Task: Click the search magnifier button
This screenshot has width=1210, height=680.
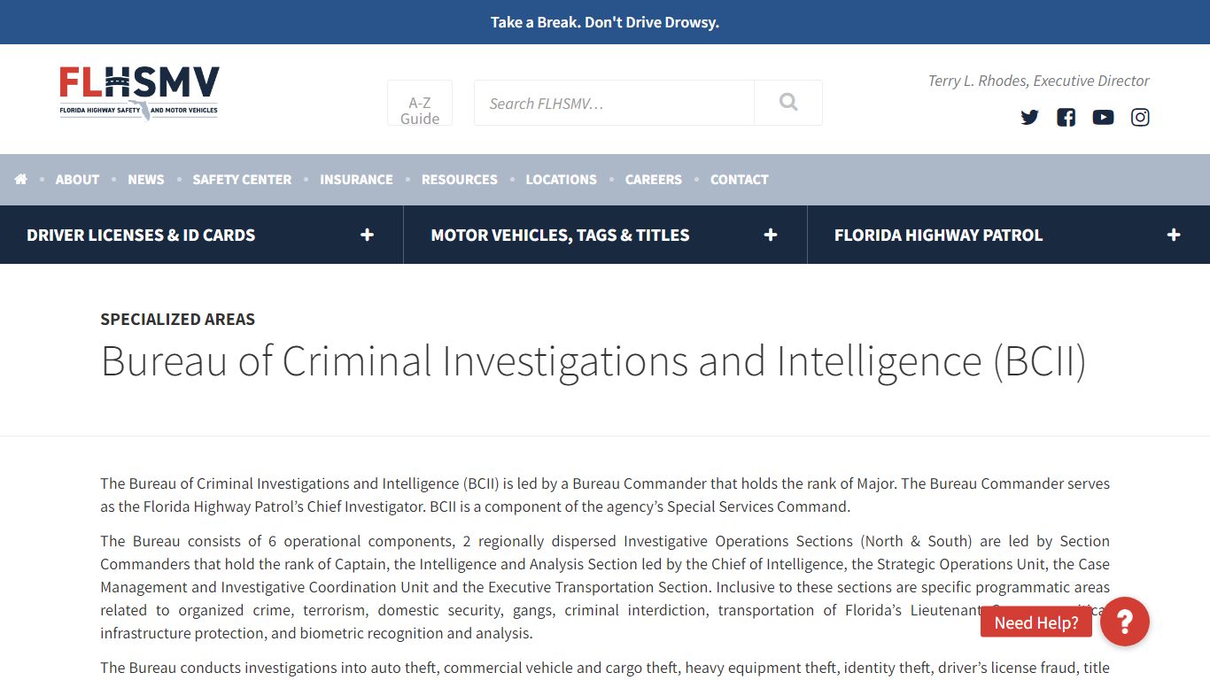Action: [x=788, y=103]
